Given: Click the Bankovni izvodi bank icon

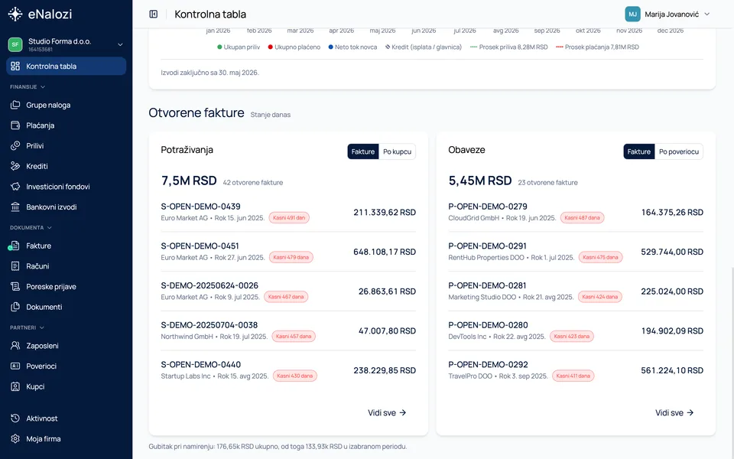Looking at the screenshot, I should click(x=15, y=207).
